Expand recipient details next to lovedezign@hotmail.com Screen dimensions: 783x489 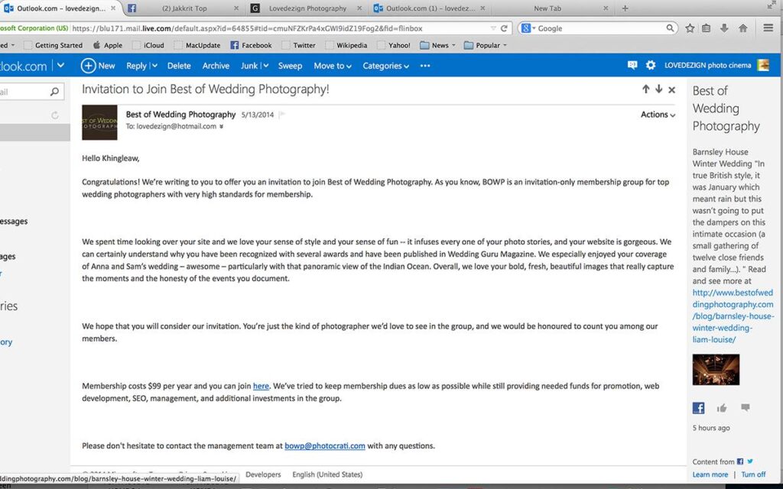click(221, 127)
